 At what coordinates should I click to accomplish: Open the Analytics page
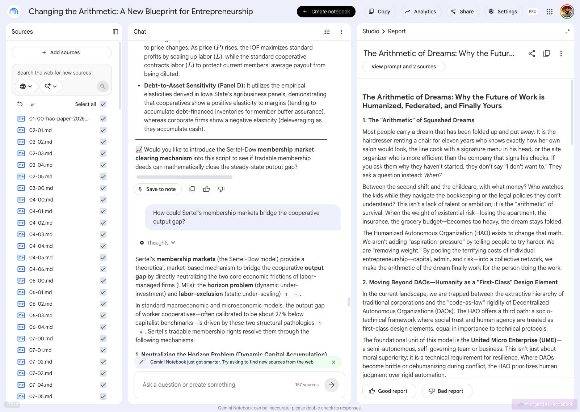(421, 12)
